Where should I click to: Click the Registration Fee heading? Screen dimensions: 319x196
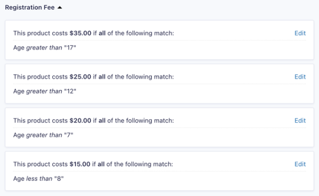[x=30, y=8]
